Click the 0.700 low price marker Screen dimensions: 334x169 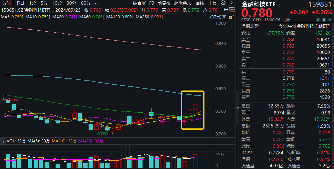[103, 134]
